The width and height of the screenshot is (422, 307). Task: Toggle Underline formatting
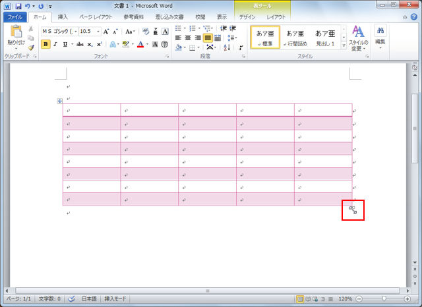point(65,44)
